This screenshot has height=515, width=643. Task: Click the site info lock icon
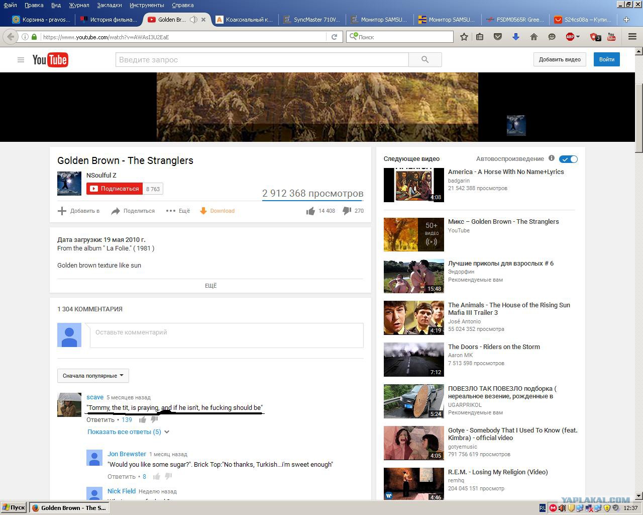coord(34,37)
